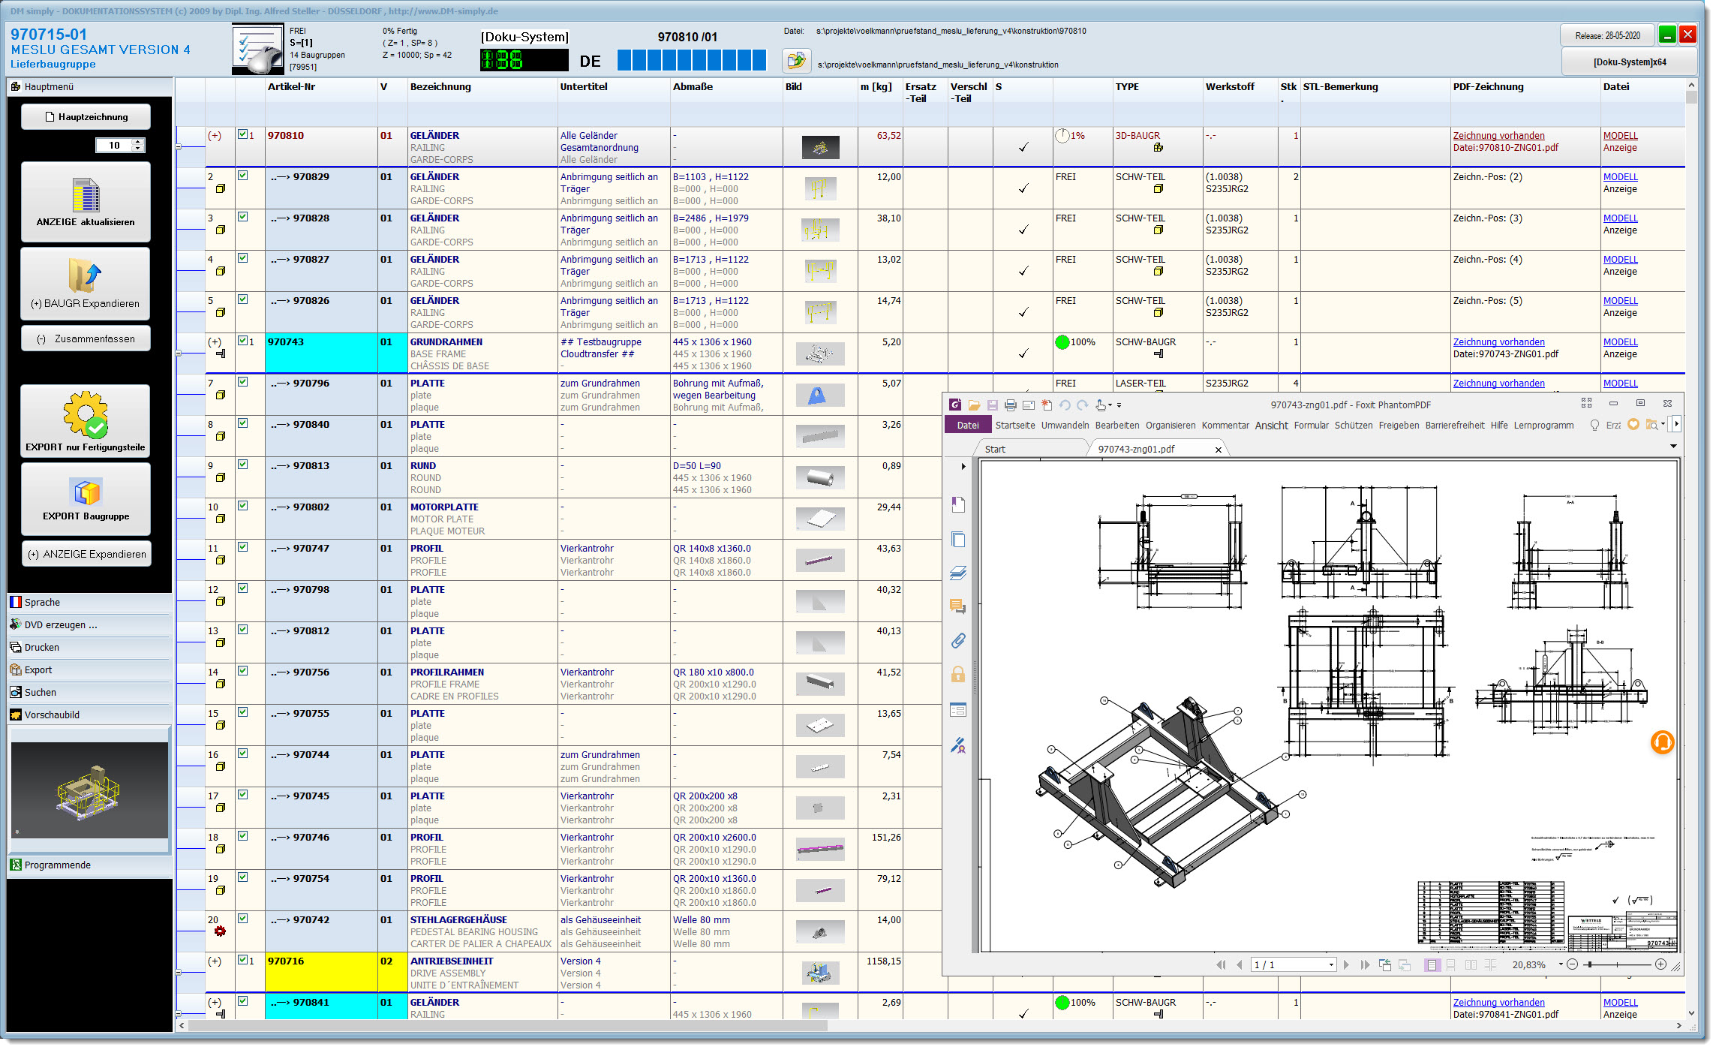Expand the 970743 GRUNDRAHMEN row (+)
This screenshot has height=1050, width=1716.
point(215,342)
